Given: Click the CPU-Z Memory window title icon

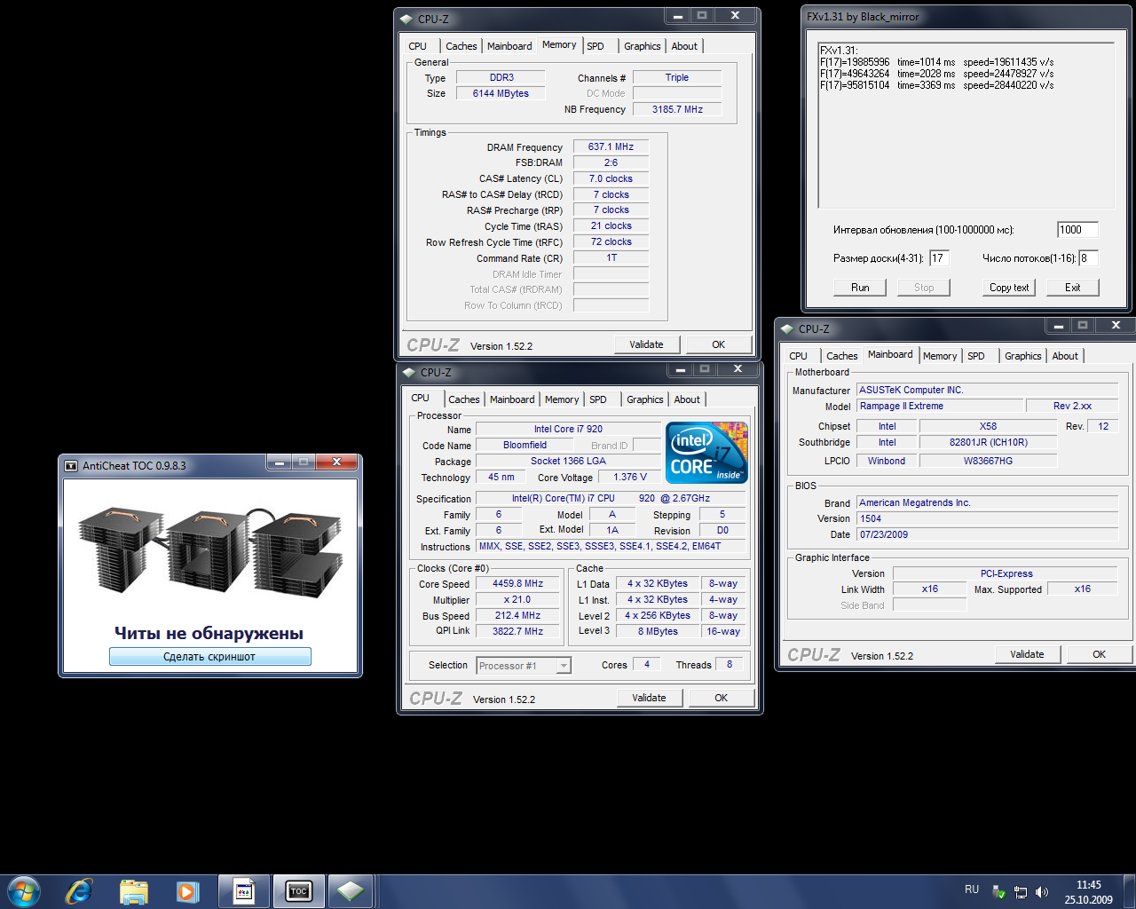Looking at the screenshot, I should pos(406,19).
